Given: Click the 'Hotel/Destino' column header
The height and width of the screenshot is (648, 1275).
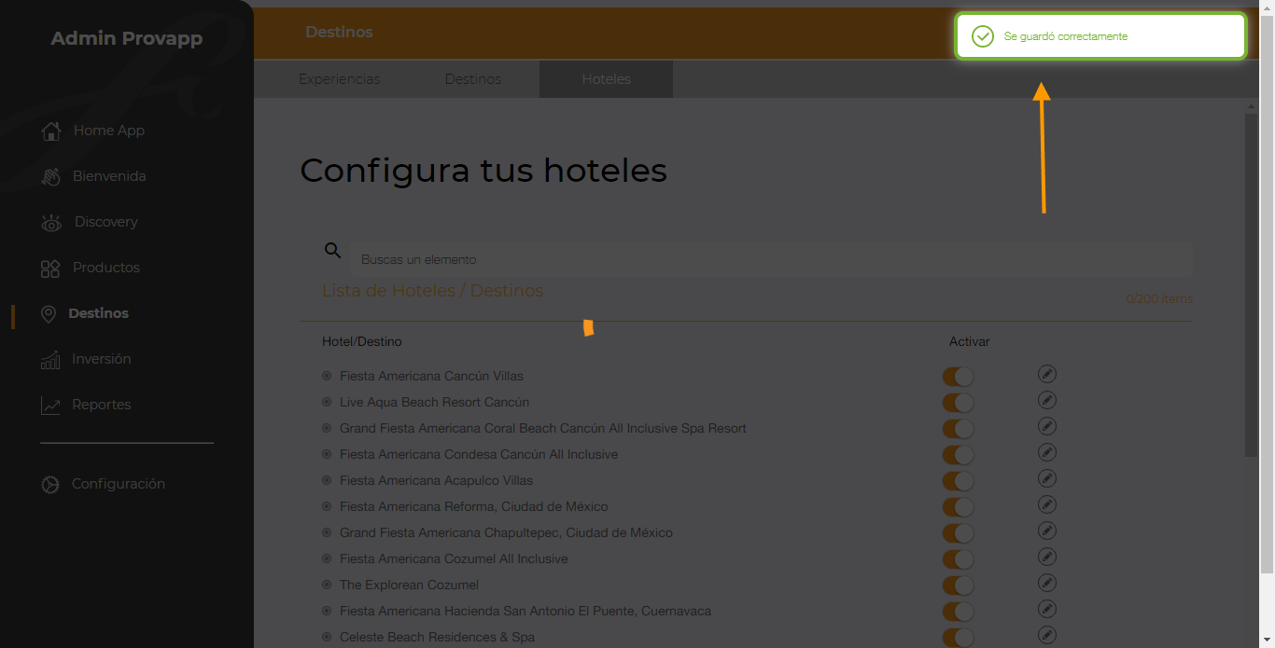Looking at the screenshot, I should tap(362, 342).
